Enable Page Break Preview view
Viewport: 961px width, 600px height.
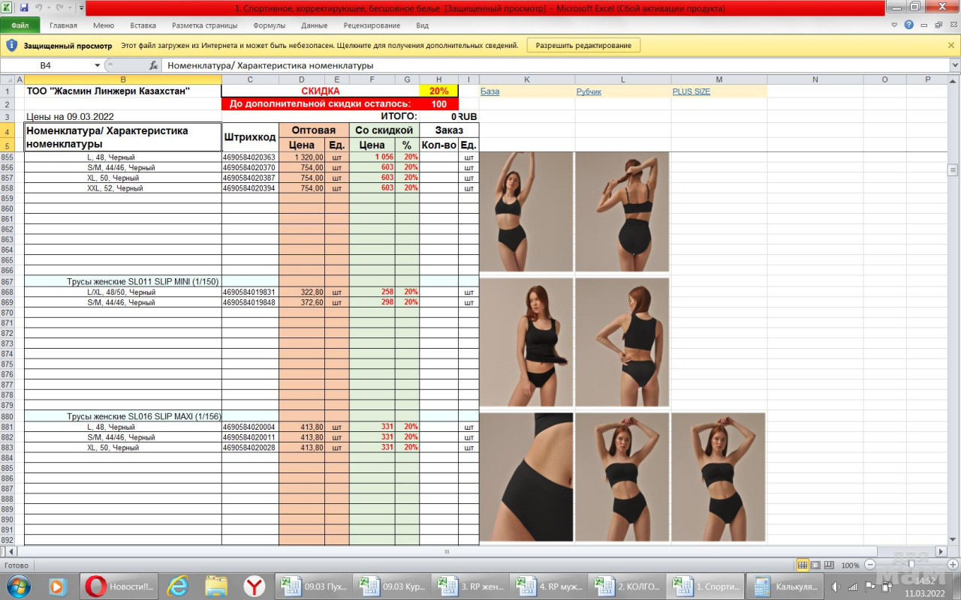tap(828, 565)
